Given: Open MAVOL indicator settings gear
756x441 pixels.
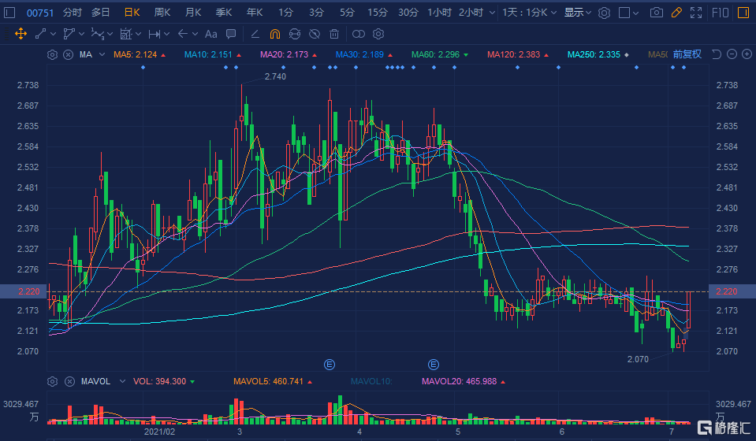Looking at the screenshot, I should pos(52,381).
